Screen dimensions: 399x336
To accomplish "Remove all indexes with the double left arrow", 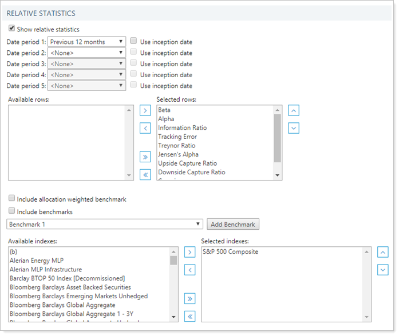I will tap(190, 316).
